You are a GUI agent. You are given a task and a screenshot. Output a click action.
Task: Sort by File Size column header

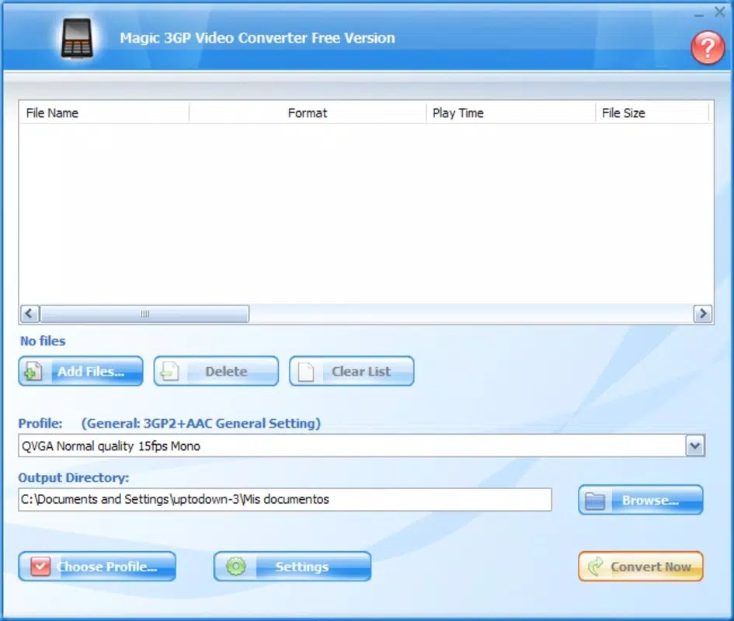coord(652,113)
